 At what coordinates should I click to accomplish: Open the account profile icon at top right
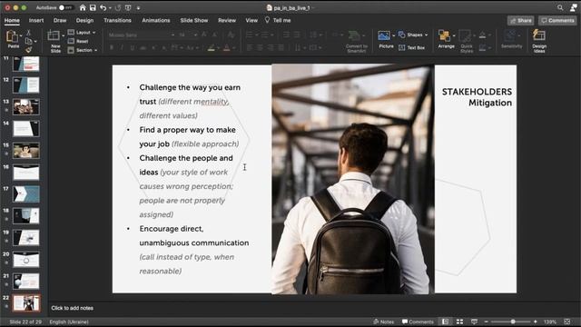[573, 7]
